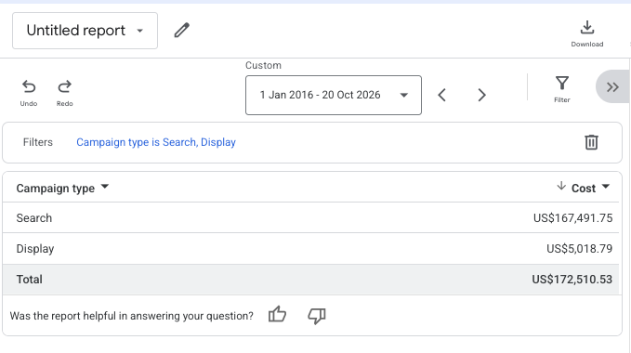Click the total US$172,510.53 value
This screenshot has height=353, width=631.
[x=572, y=280]
